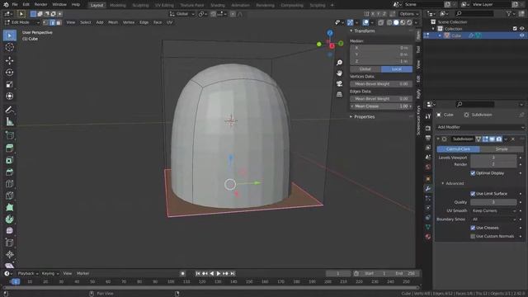Select the Measure tool
The height and width of the screenshot is (297, 528).
pyautogui.click(x=9, y=121)
